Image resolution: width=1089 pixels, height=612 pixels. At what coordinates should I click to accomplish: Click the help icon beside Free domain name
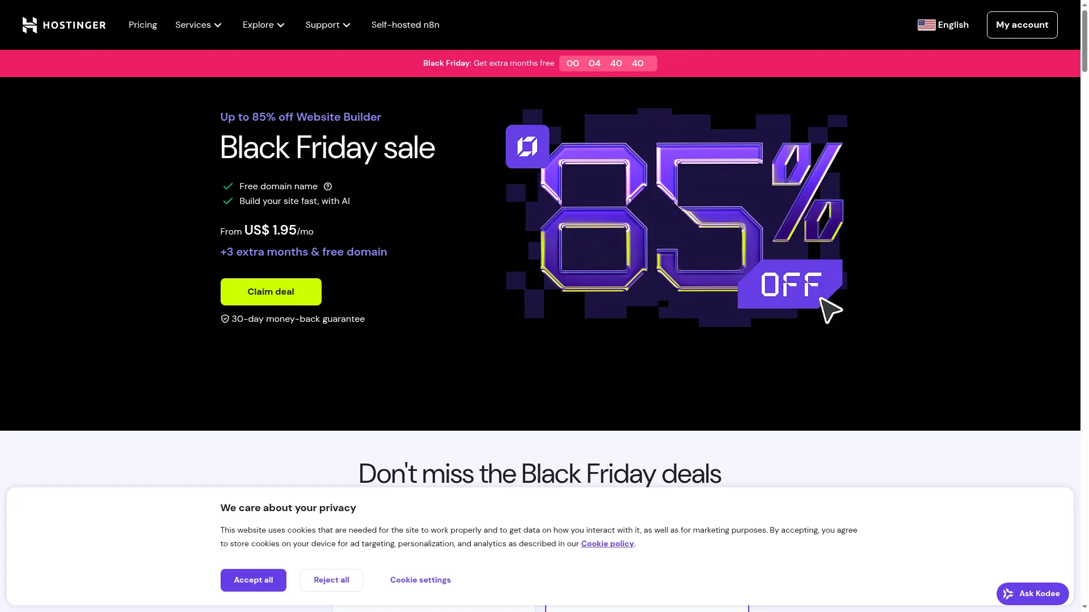328,186
